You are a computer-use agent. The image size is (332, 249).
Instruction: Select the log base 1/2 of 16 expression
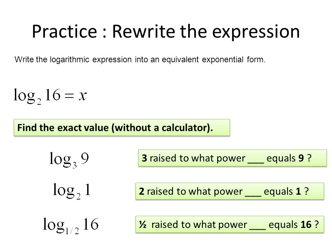71,226
